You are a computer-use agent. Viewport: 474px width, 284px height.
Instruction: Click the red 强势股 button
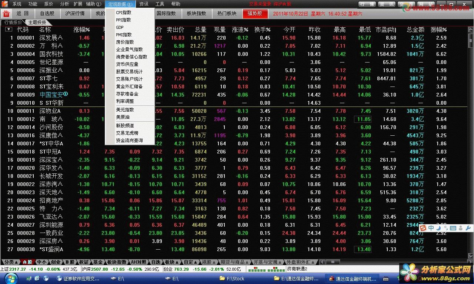coord(255,13)
